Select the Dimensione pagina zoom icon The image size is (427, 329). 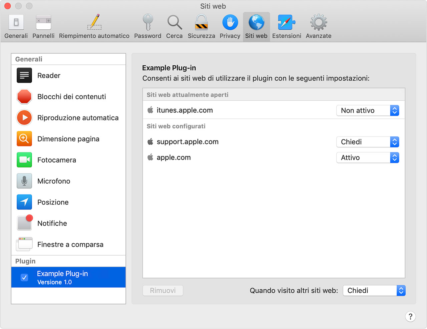pos(24,139)
